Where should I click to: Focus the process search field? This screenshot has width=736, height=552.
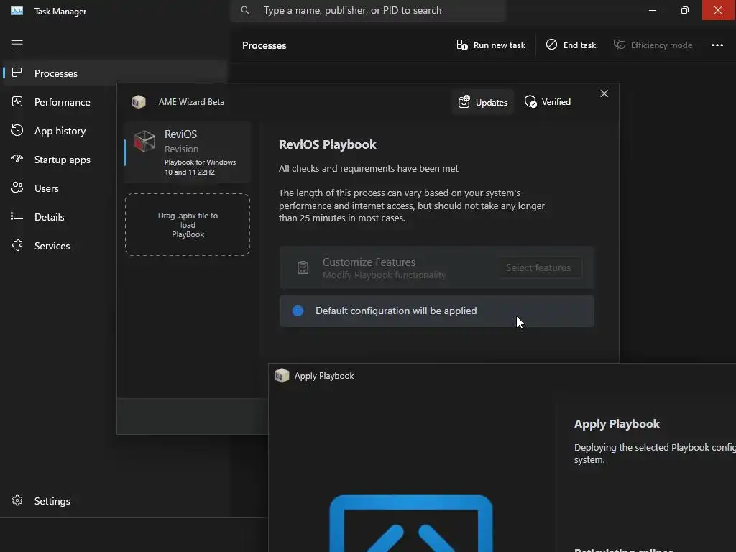[x=368, y=10]
